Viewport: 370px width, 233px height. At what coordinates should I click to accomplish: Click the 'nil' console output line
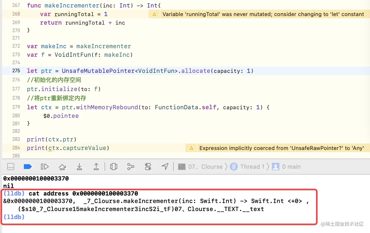point(9,186)
